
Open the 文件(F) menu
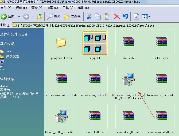[x=6, y=8]
